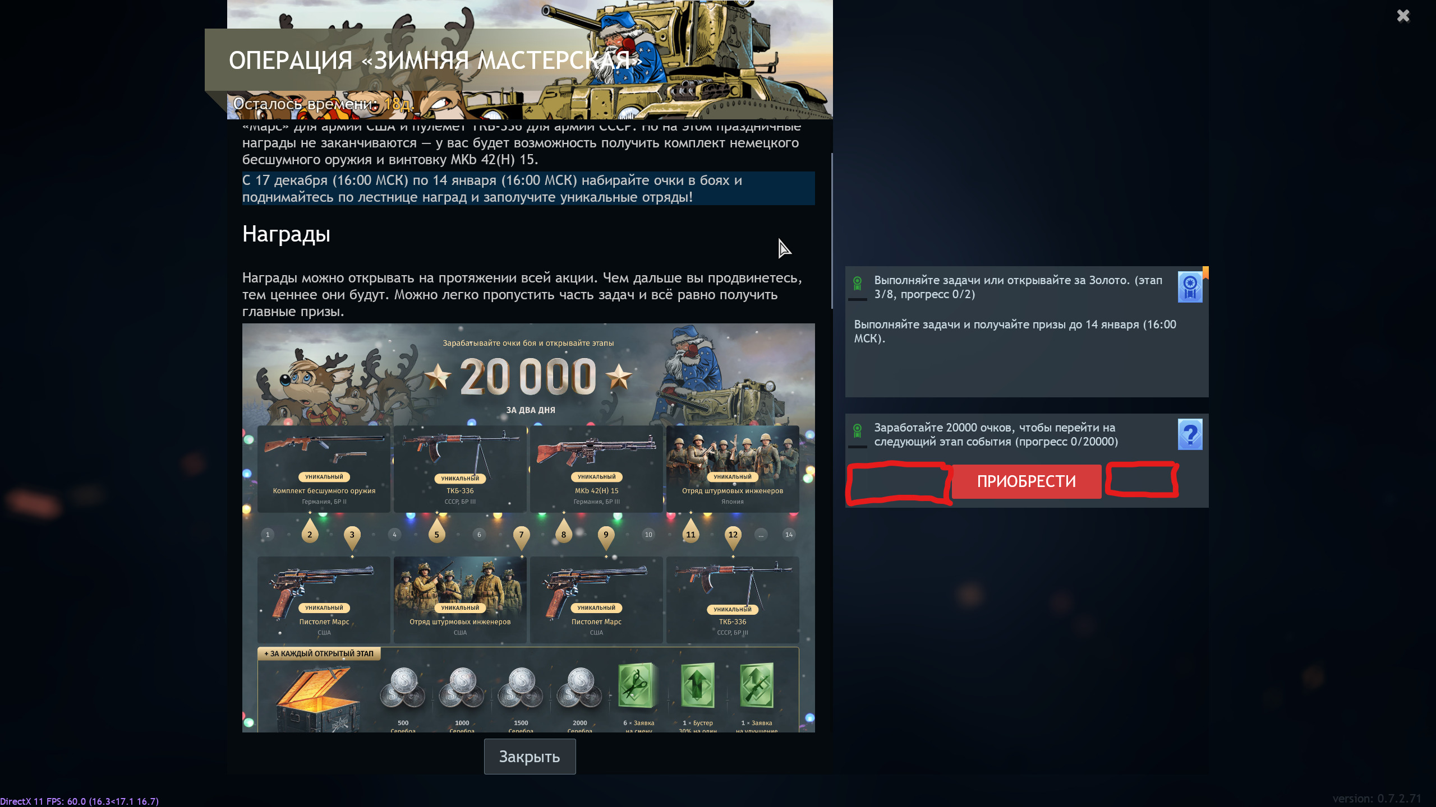The width and height of the screenshot is (1436, 807).
Task: Select stage marker number 12 on reward ladder
Action: coord(733,535)
